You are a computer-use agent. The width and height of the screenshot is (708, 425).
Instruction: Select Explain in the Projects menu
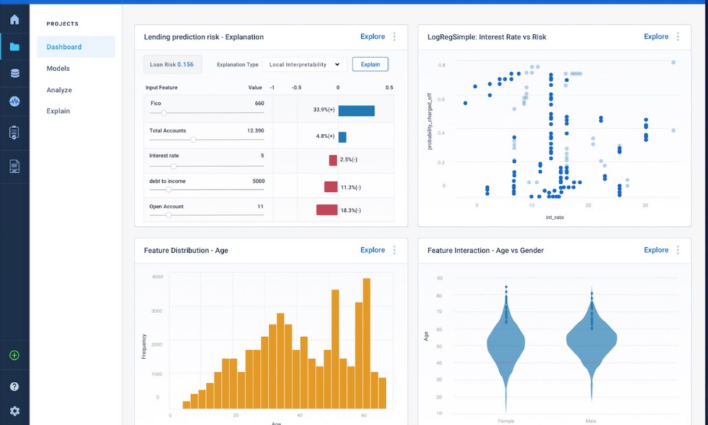58,110
